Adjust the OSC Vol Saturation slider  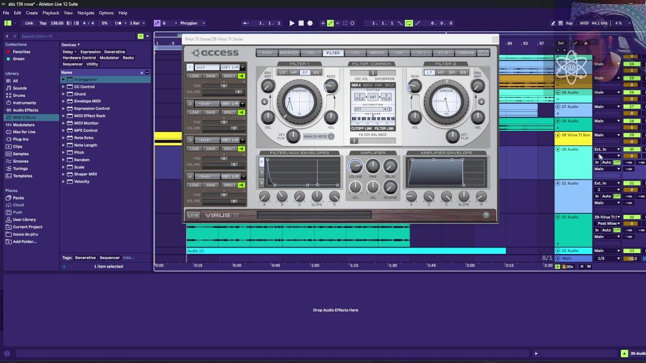pos(373,73)
